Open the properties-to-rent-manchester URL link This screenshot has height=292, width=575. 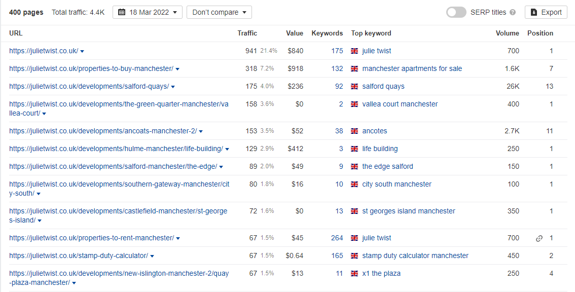pos(92,238)
